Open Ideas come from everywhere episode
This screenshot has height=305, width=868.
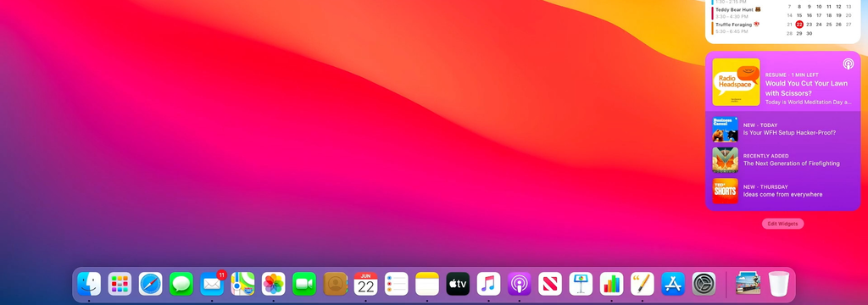(x=782, y=191)
